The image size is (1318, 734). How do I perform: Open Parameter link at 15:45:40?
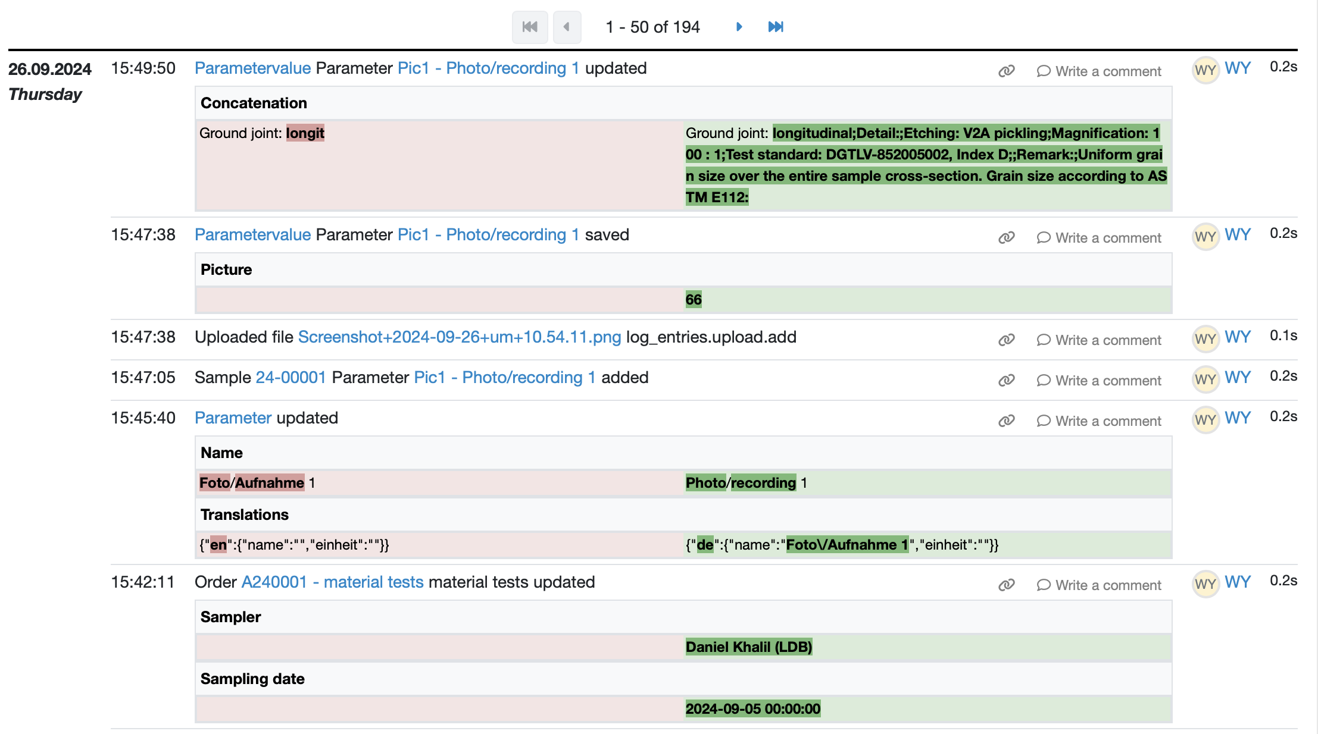click(233, 418)
